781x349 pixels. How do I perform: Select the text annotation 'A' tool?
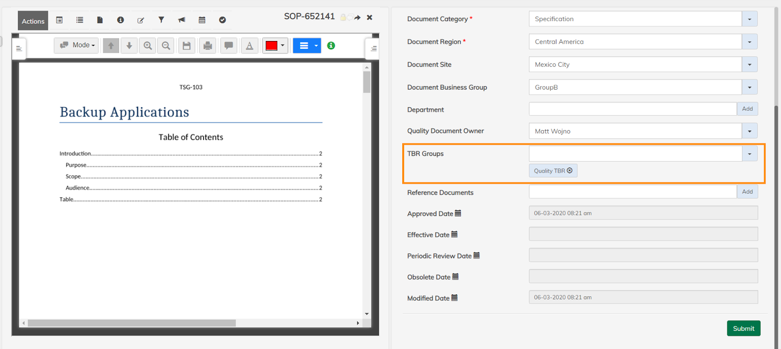(249, 46)
